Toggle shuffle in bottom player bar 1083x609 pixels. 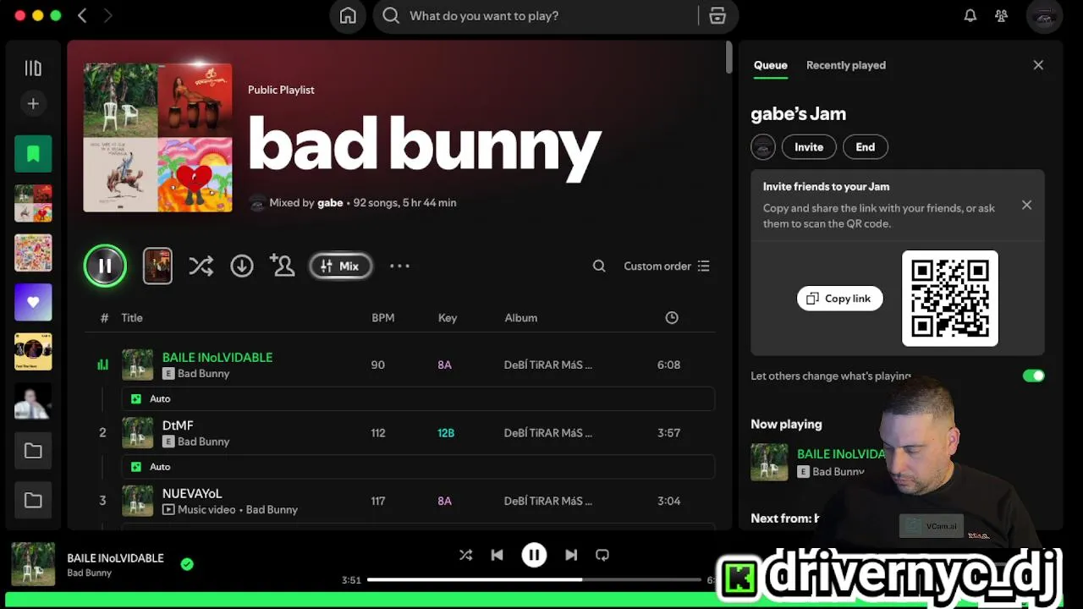point(465,555)
